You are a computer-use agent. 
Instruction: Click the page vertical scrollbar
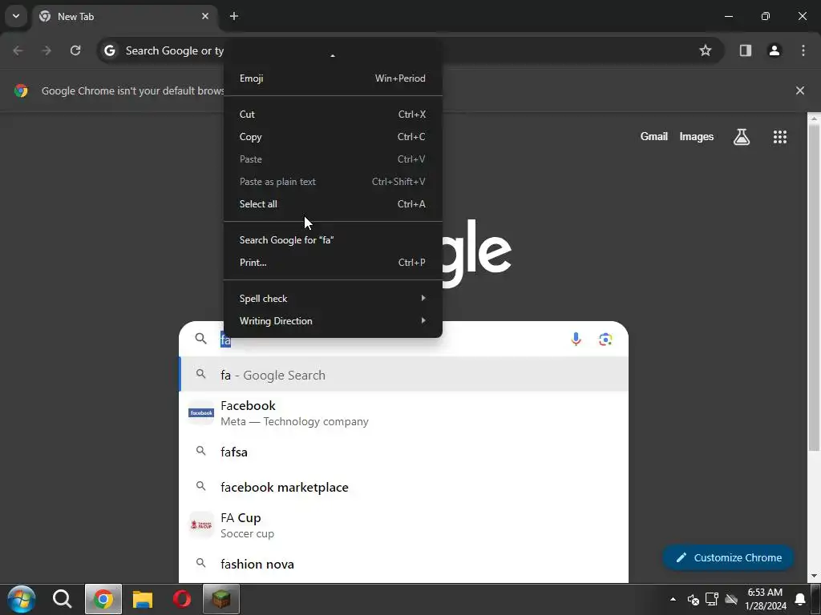(x=814, y=287)
